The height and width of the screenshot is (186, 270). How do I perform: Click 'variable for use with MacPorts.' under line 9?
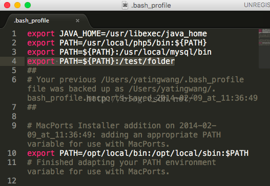[x=98, y=144]
